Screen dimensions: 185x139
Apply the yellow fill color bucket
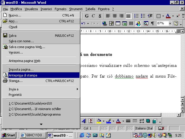click(x=99, y=121)
